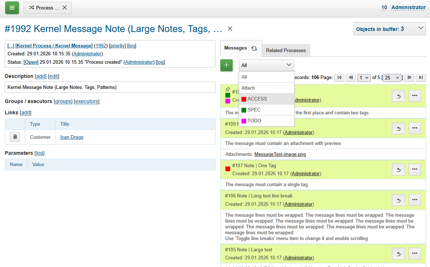
Task: Click the green plus to add a message
Action: [x=226, y=65]
